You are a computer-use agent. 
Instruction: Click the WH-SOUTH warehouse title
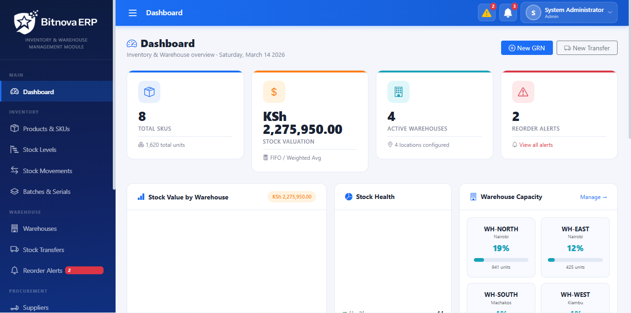coord(501,295)
